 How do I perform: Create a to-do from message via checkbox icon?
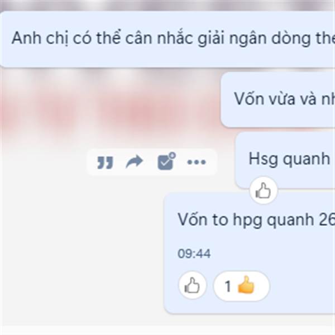coord(166,161)
